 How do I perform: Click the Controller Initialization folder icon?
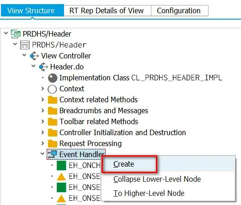pyautogui.click(x=53, y=132)
